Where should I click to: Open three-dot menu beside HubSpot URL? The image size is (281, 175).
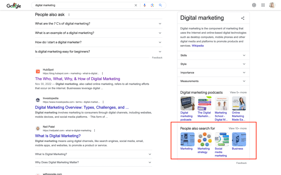pos(102,73)
